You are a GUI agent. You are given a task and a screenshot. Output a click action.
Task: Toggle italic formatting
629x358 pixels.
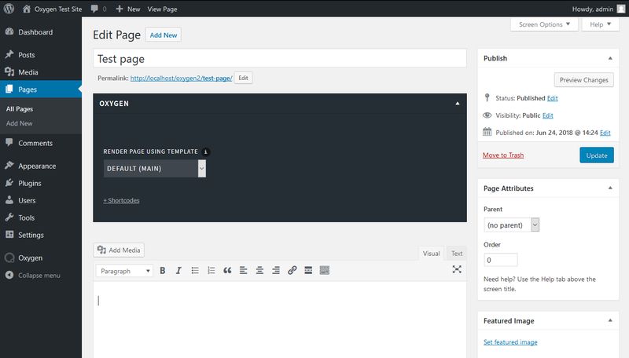click(x=178, y=271)
